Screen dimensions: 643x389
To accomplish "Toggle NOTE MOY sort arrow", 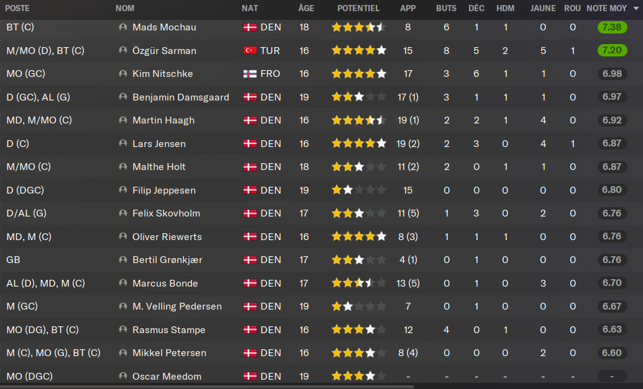I will click(636, 8).
